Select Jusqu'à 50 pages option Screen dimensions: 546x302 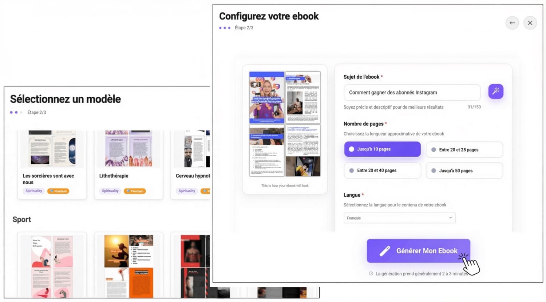coord(464,170)
